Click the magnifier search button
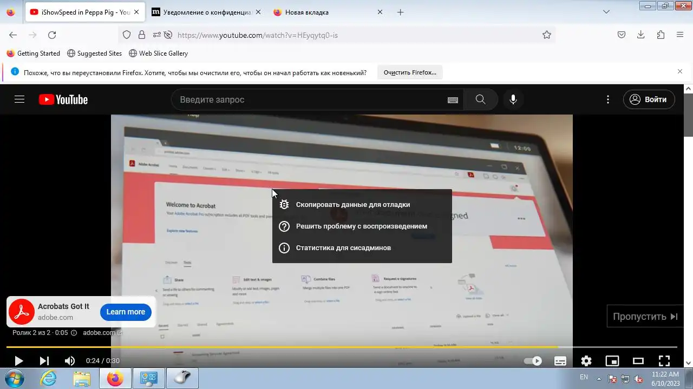Image resolution: width=693 pixels, height=389 pixels. click(x=480, y=99)
